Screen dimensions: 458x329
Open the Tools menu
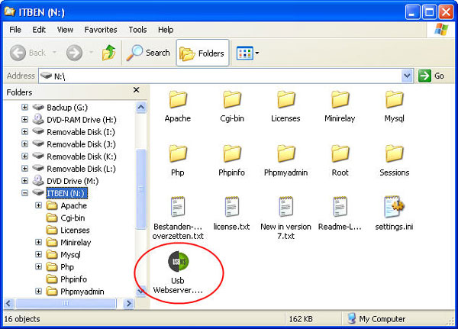click(137, 30)
